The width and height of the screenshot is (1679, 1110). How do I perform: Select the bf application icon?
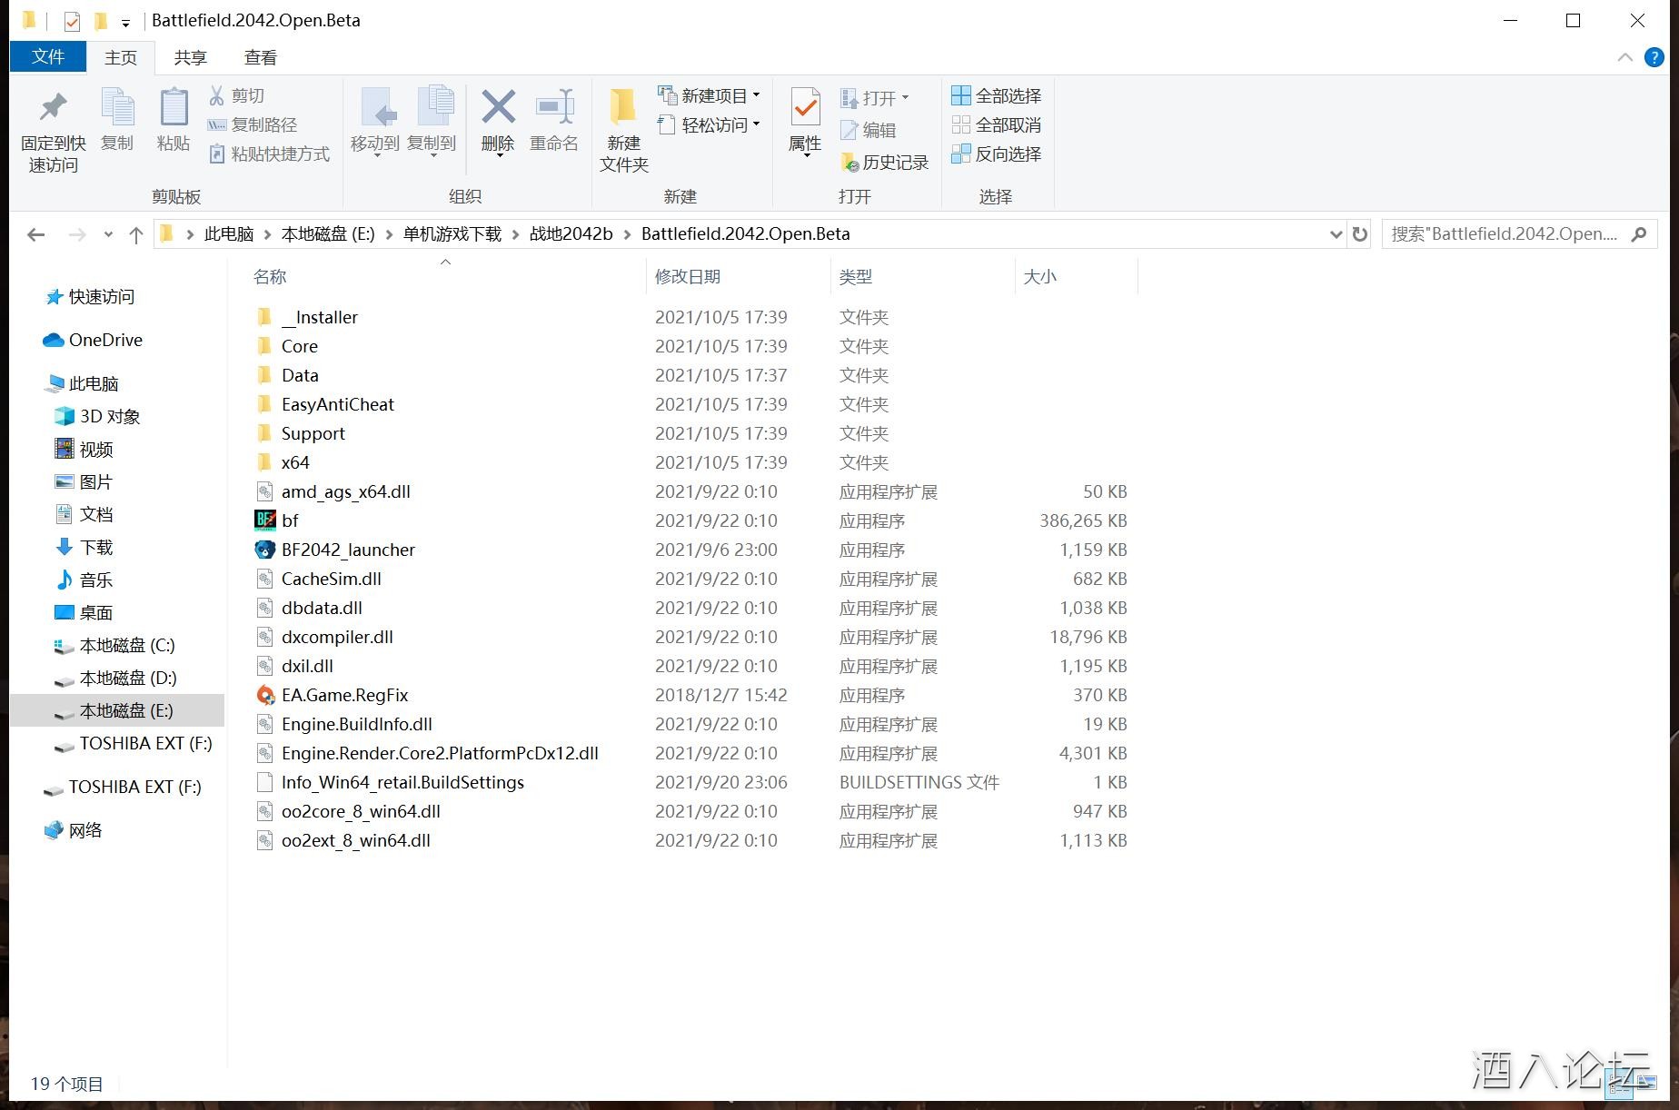(264, 520)
